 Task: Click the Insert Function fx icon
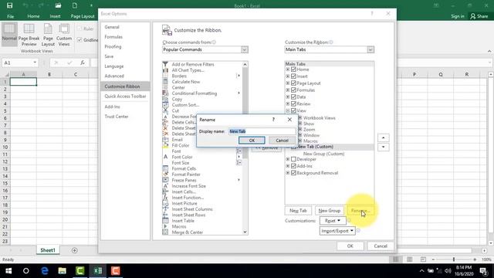[83, 63]
